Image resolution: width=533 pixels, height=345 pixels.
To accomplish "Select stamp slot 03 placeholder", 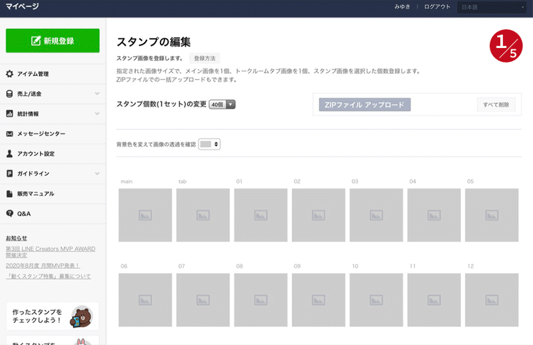I will tap(376, 215).
